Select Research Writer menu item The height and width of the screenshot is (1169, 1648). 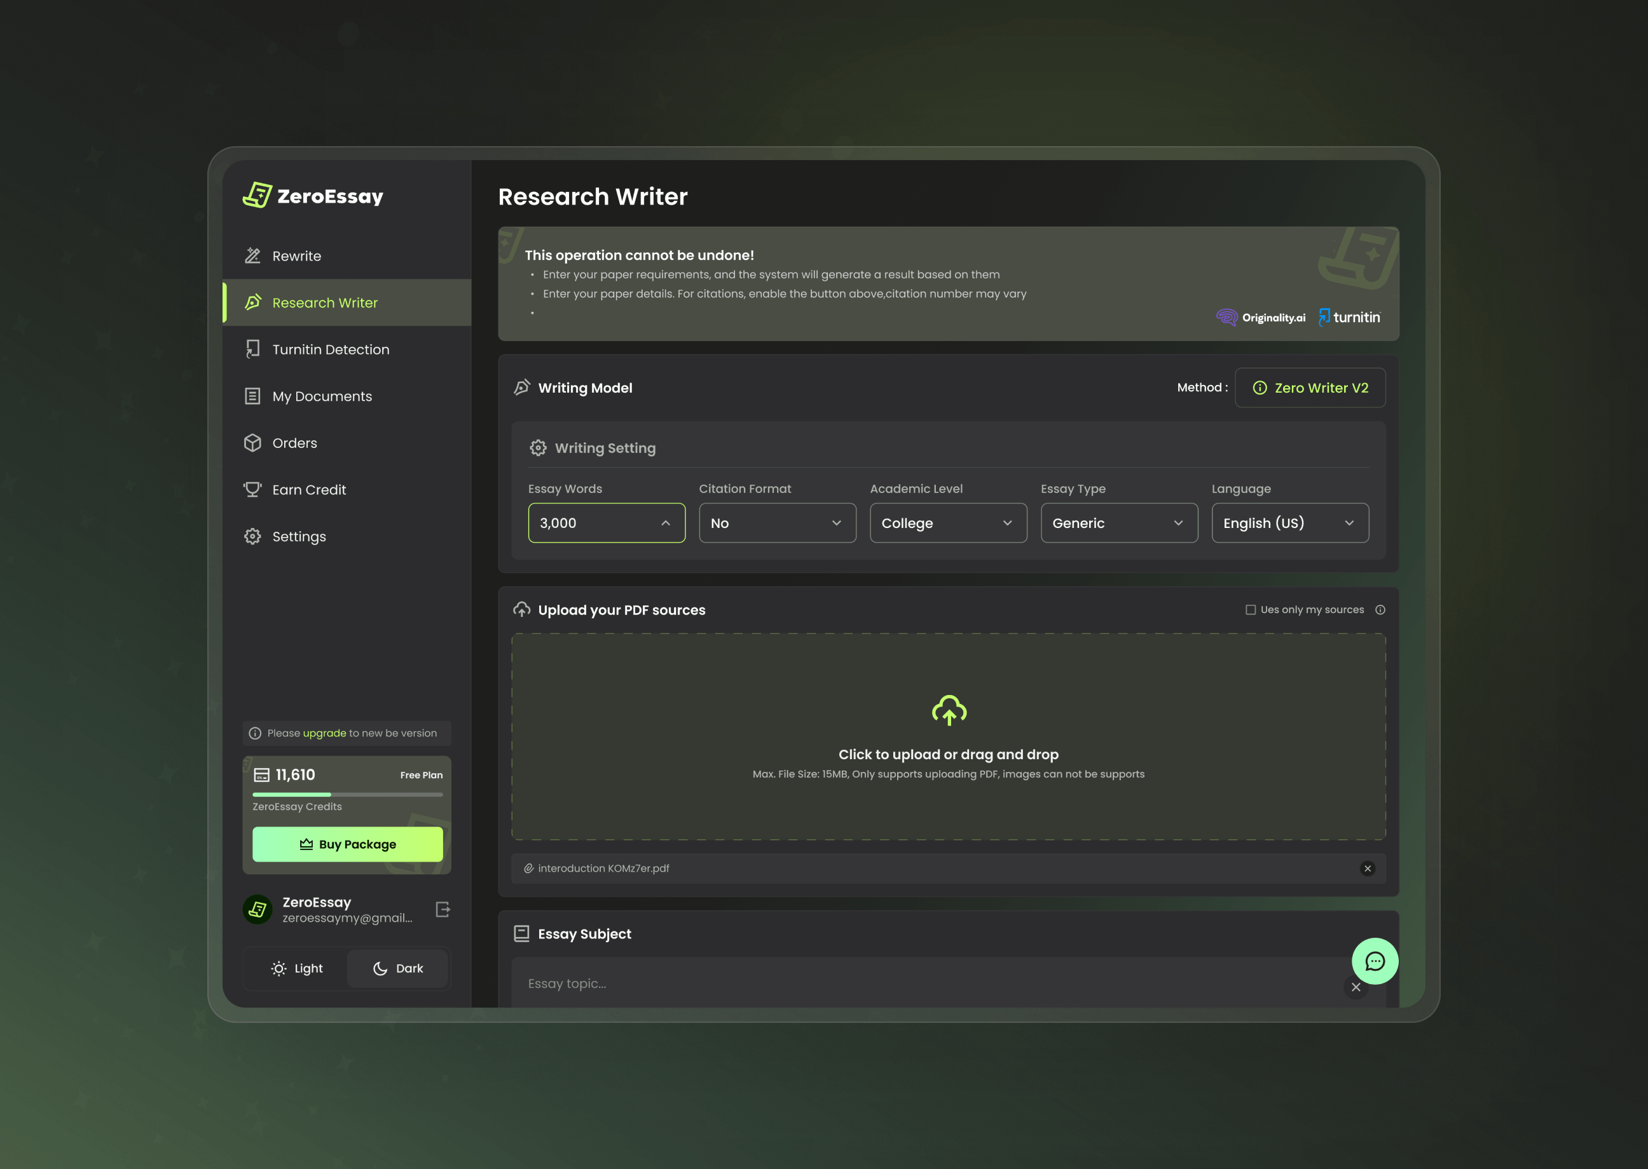click(347, 302)
